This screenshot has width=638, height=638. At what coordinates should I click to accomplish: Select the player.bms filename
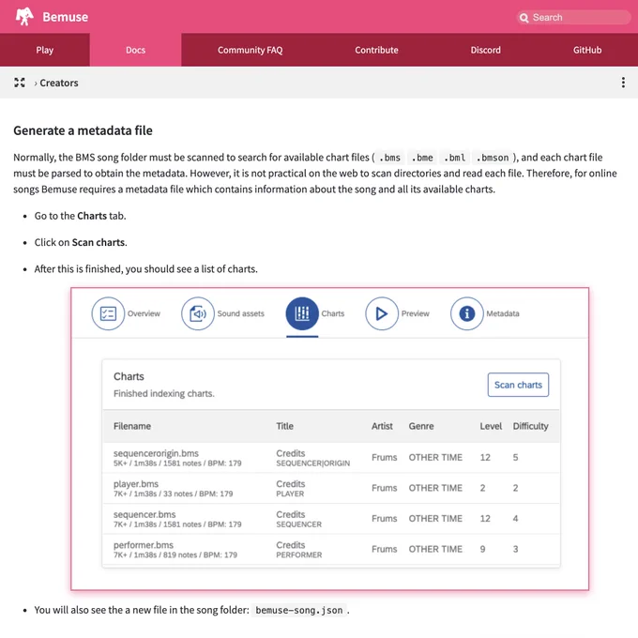coord(136,484)
